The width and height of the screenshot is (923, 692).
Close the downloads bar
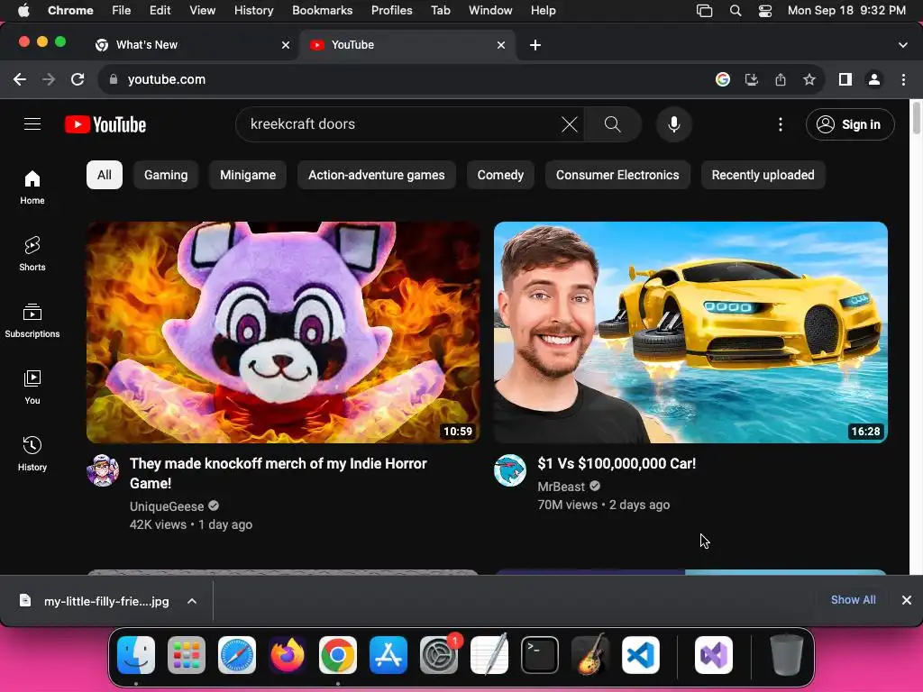[907, 599]
